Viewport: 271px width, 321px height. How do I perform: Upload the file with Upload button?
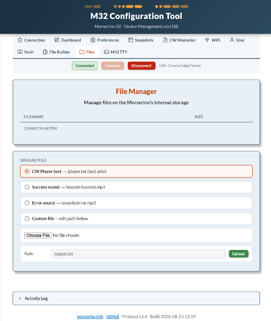click(238, 254)
